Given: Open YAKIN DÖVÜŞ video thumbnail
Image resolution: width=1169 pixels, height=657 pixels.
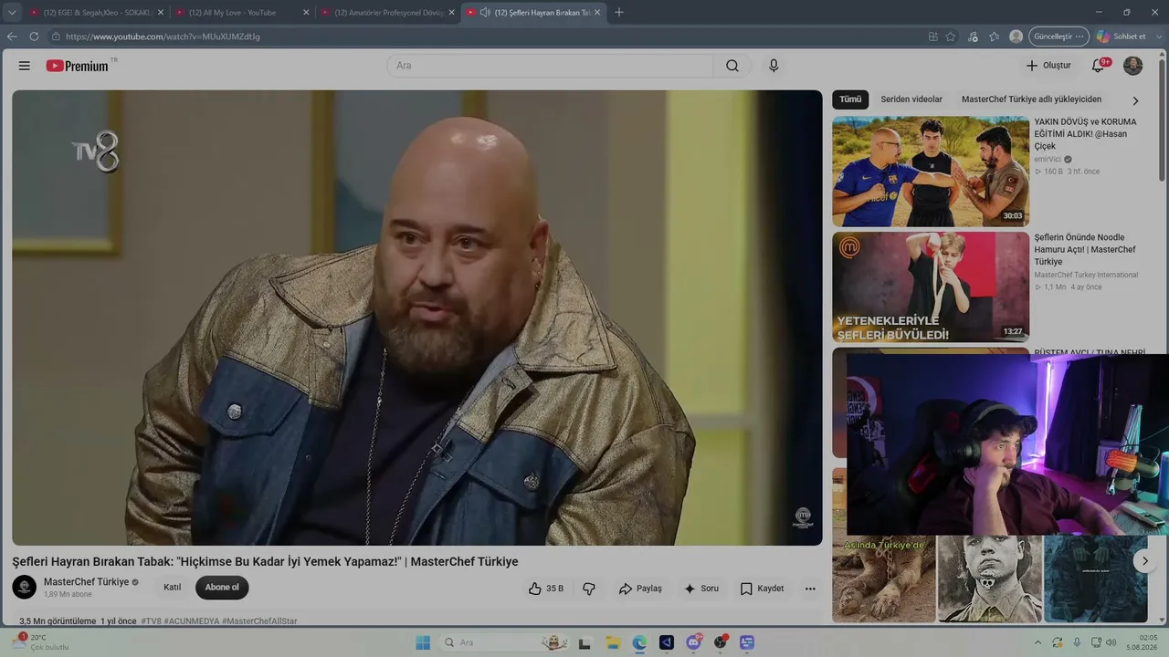Looking at the screenshot, I should pyautogui.click(x=931, y=172).
